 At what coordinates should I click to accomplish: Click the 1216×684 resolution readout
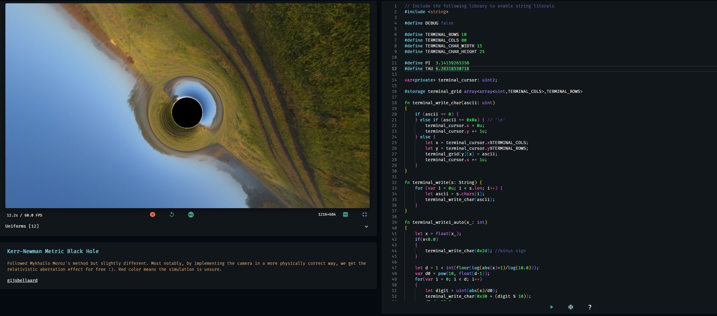point(327,215)
